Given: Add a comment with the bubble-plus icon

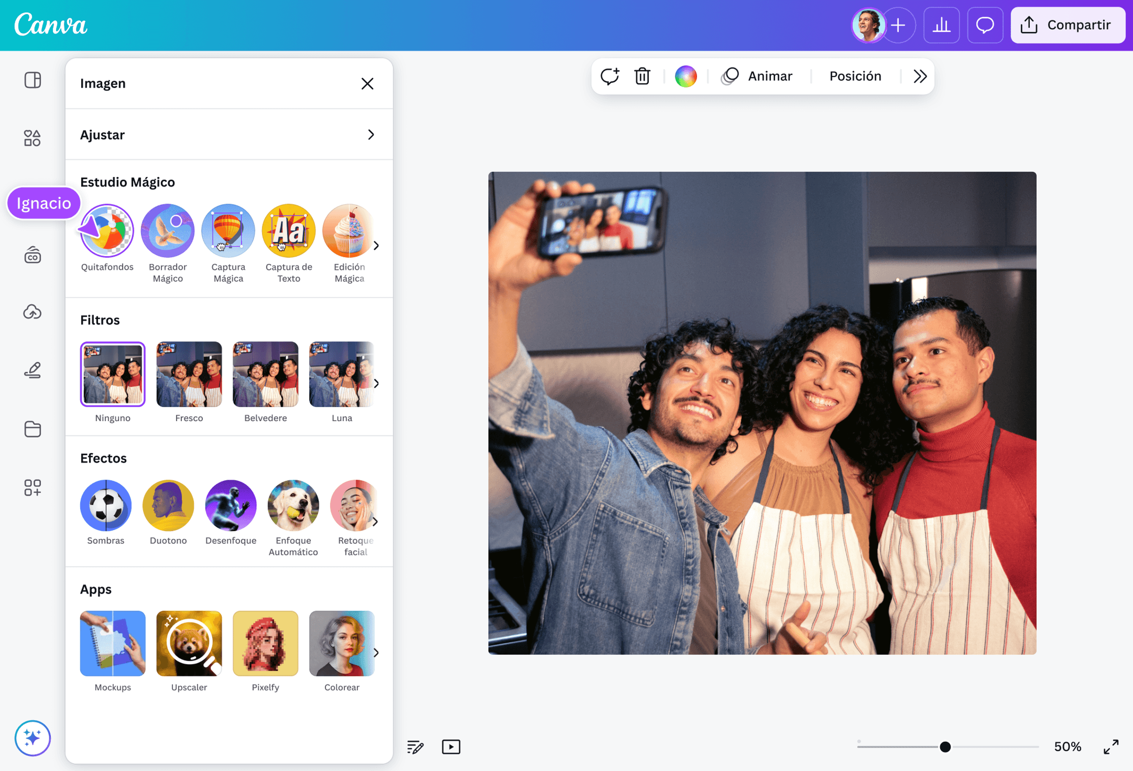Looking at the screenshot, I should [x=609, y=76].
